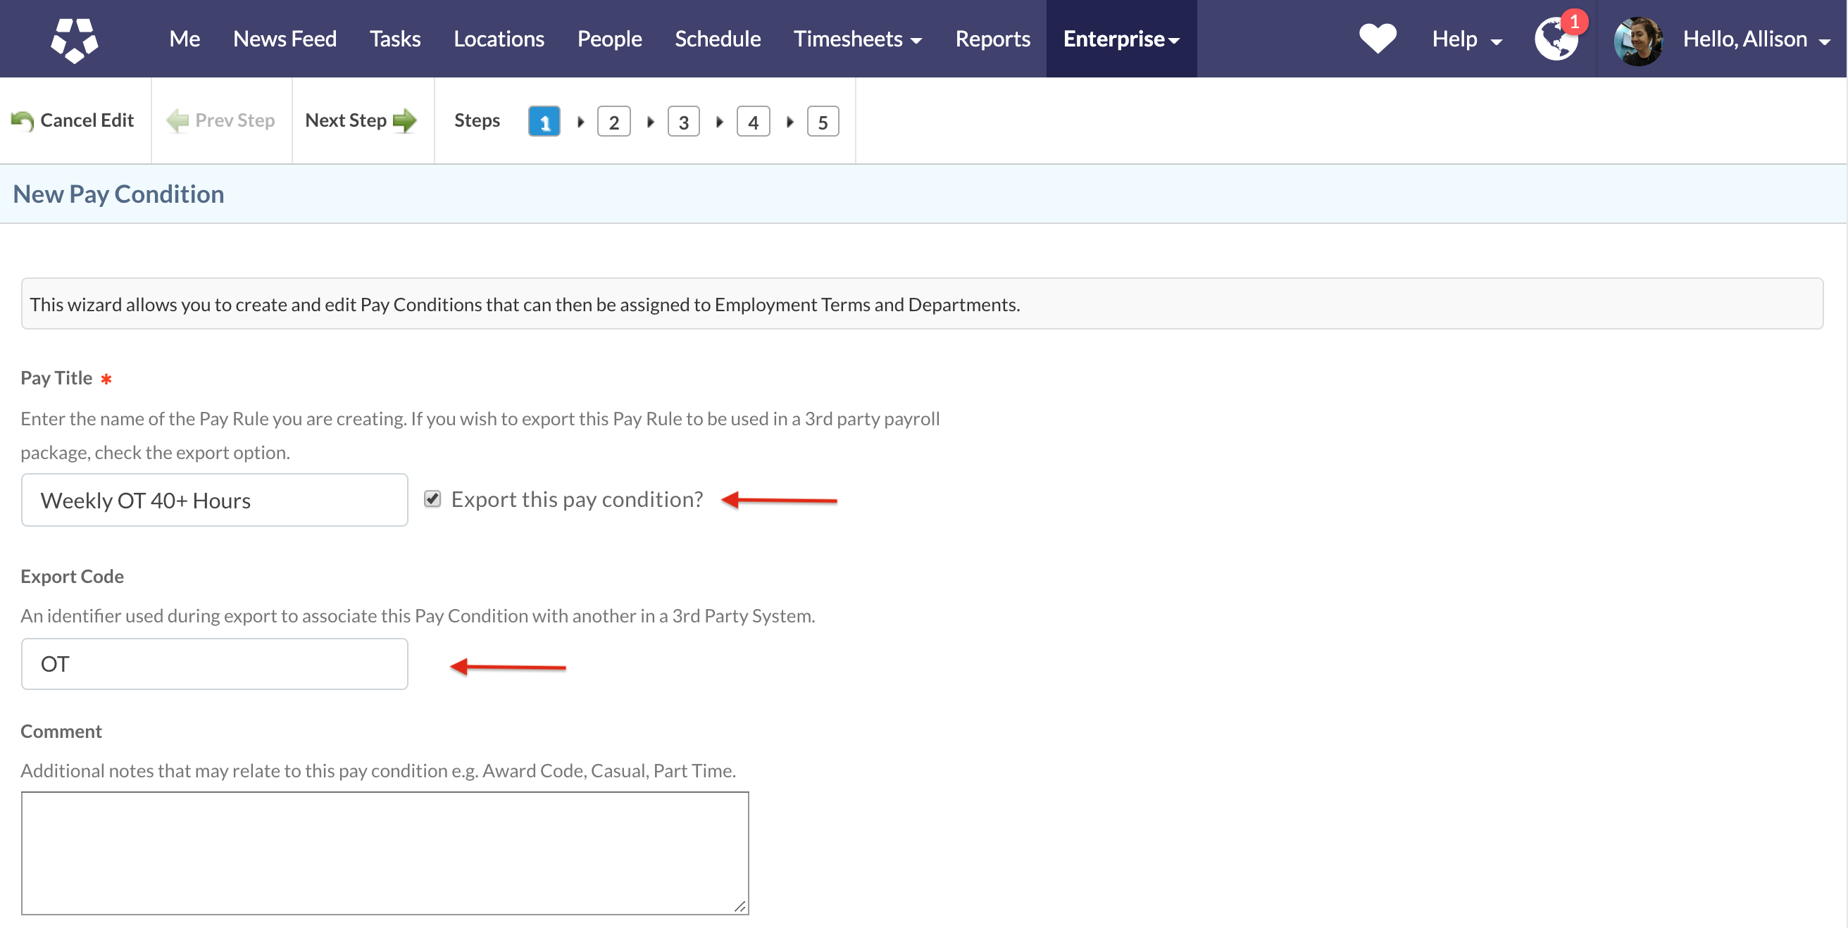This screenshot has height=928, width=1848.
Task: Jump to wizard step 5
Action: [822, 122]
